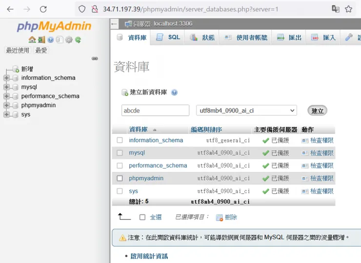Click privileges icon in sys row
The width and height of the screenshot is (361, 263).
(305, 191)
